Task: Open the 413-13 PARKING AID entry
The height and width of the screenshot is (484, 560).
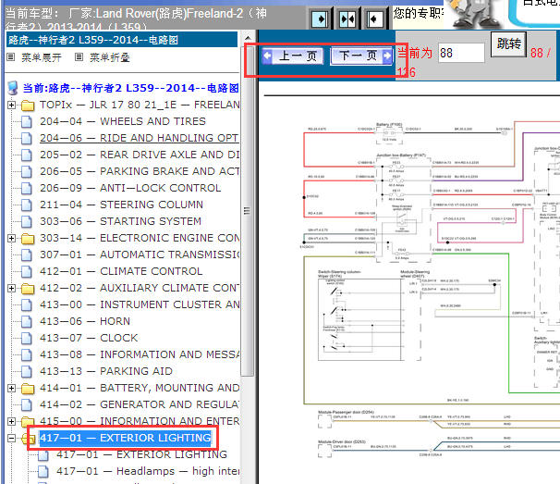Action: (106, 371)
